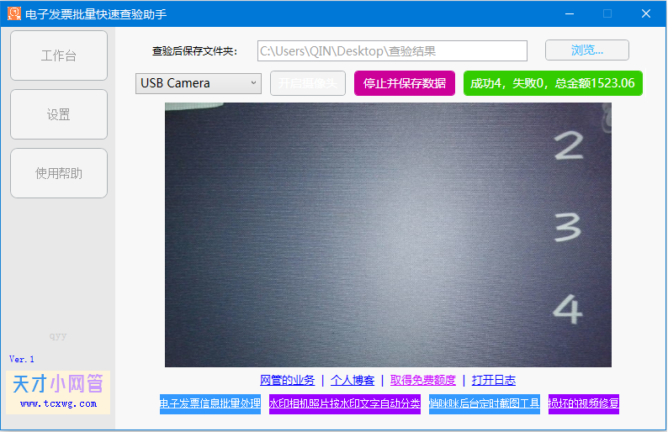
Task: Switch to the 设置 tab
Action: click(59, 114)
